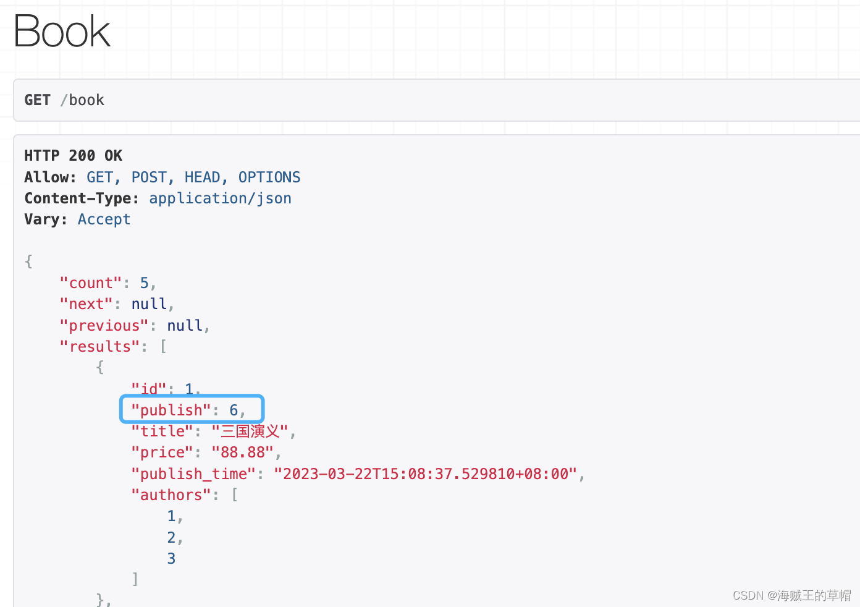860x607 pixels.
Task: Click the "id": 1 line
Action: (166, 389)
